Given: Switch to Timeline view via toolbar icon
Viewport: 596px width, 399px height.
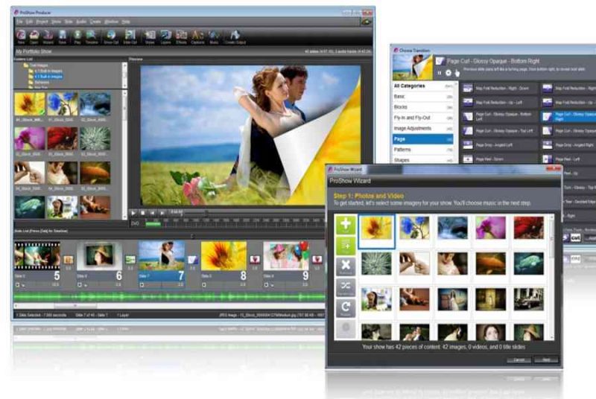Looking at the screenshot, I should (x=91, y=36).
